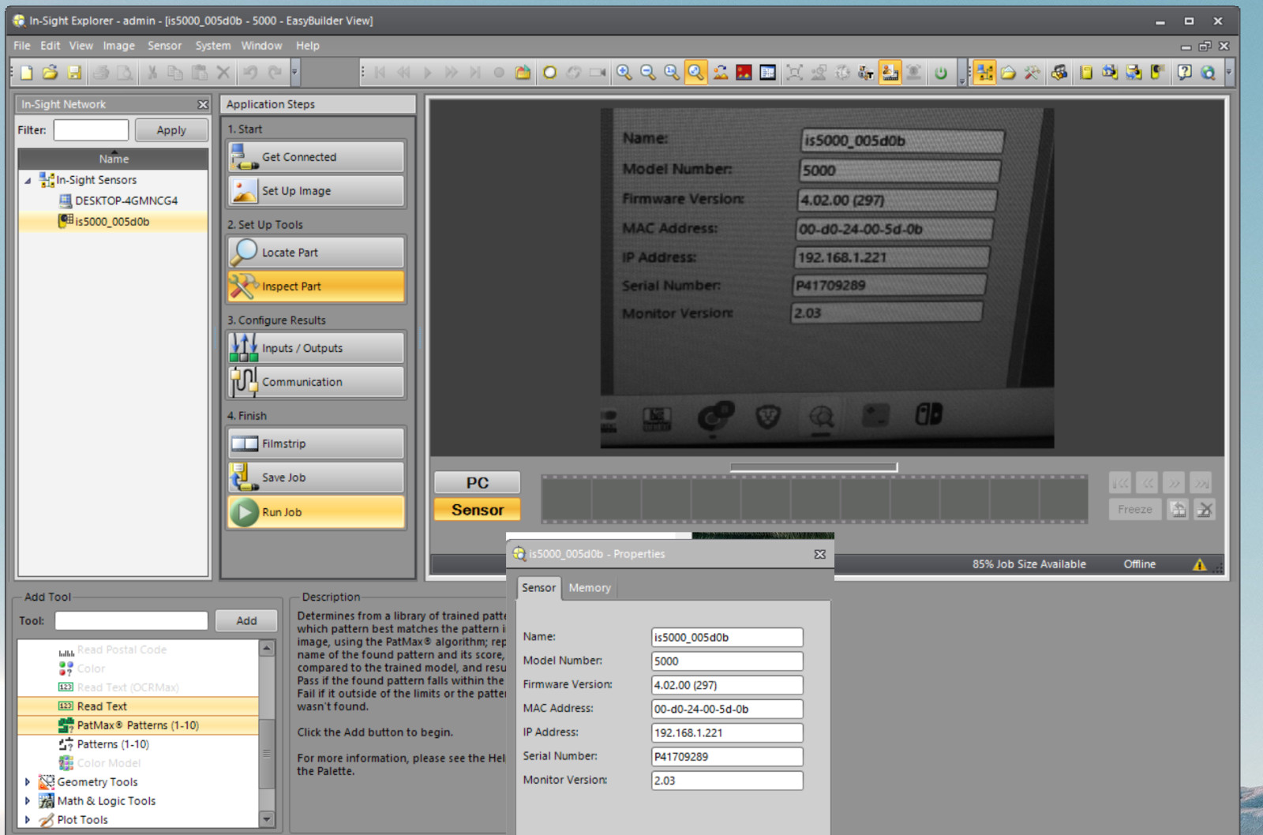This screenshot has height=835, width=1263.
Task: Switch filmstrip source to Sensor
Action: point(477,510)
